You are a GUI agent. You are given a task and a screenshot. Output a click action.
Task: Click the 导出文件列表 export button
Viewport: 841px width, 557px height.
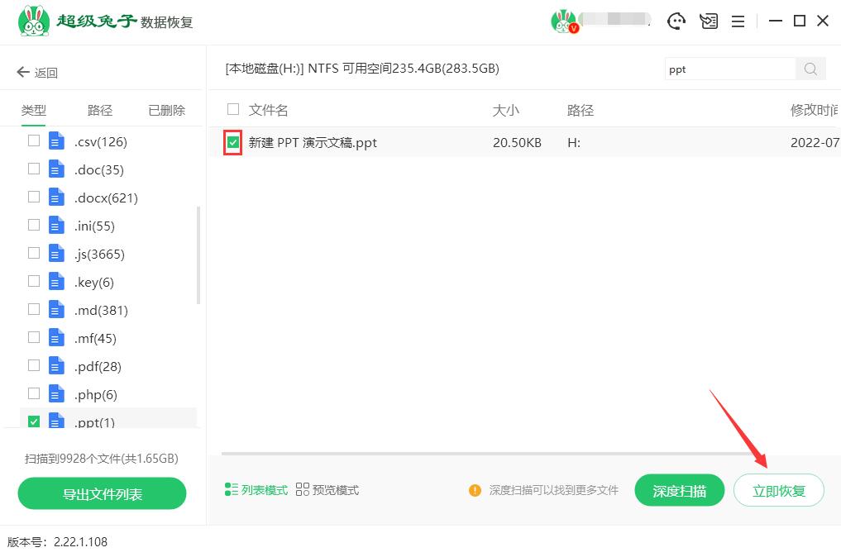[102, 493]
